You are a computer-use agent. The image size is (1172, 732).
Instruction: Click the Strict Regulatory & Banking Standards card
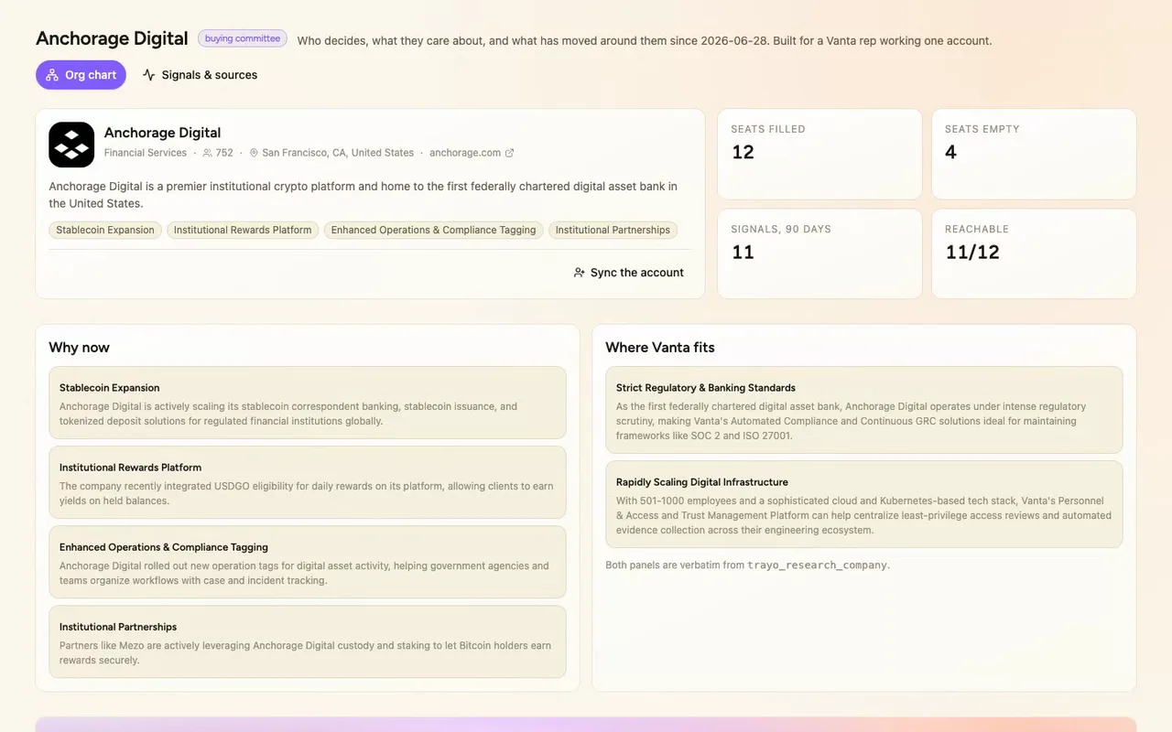[864, 410]
